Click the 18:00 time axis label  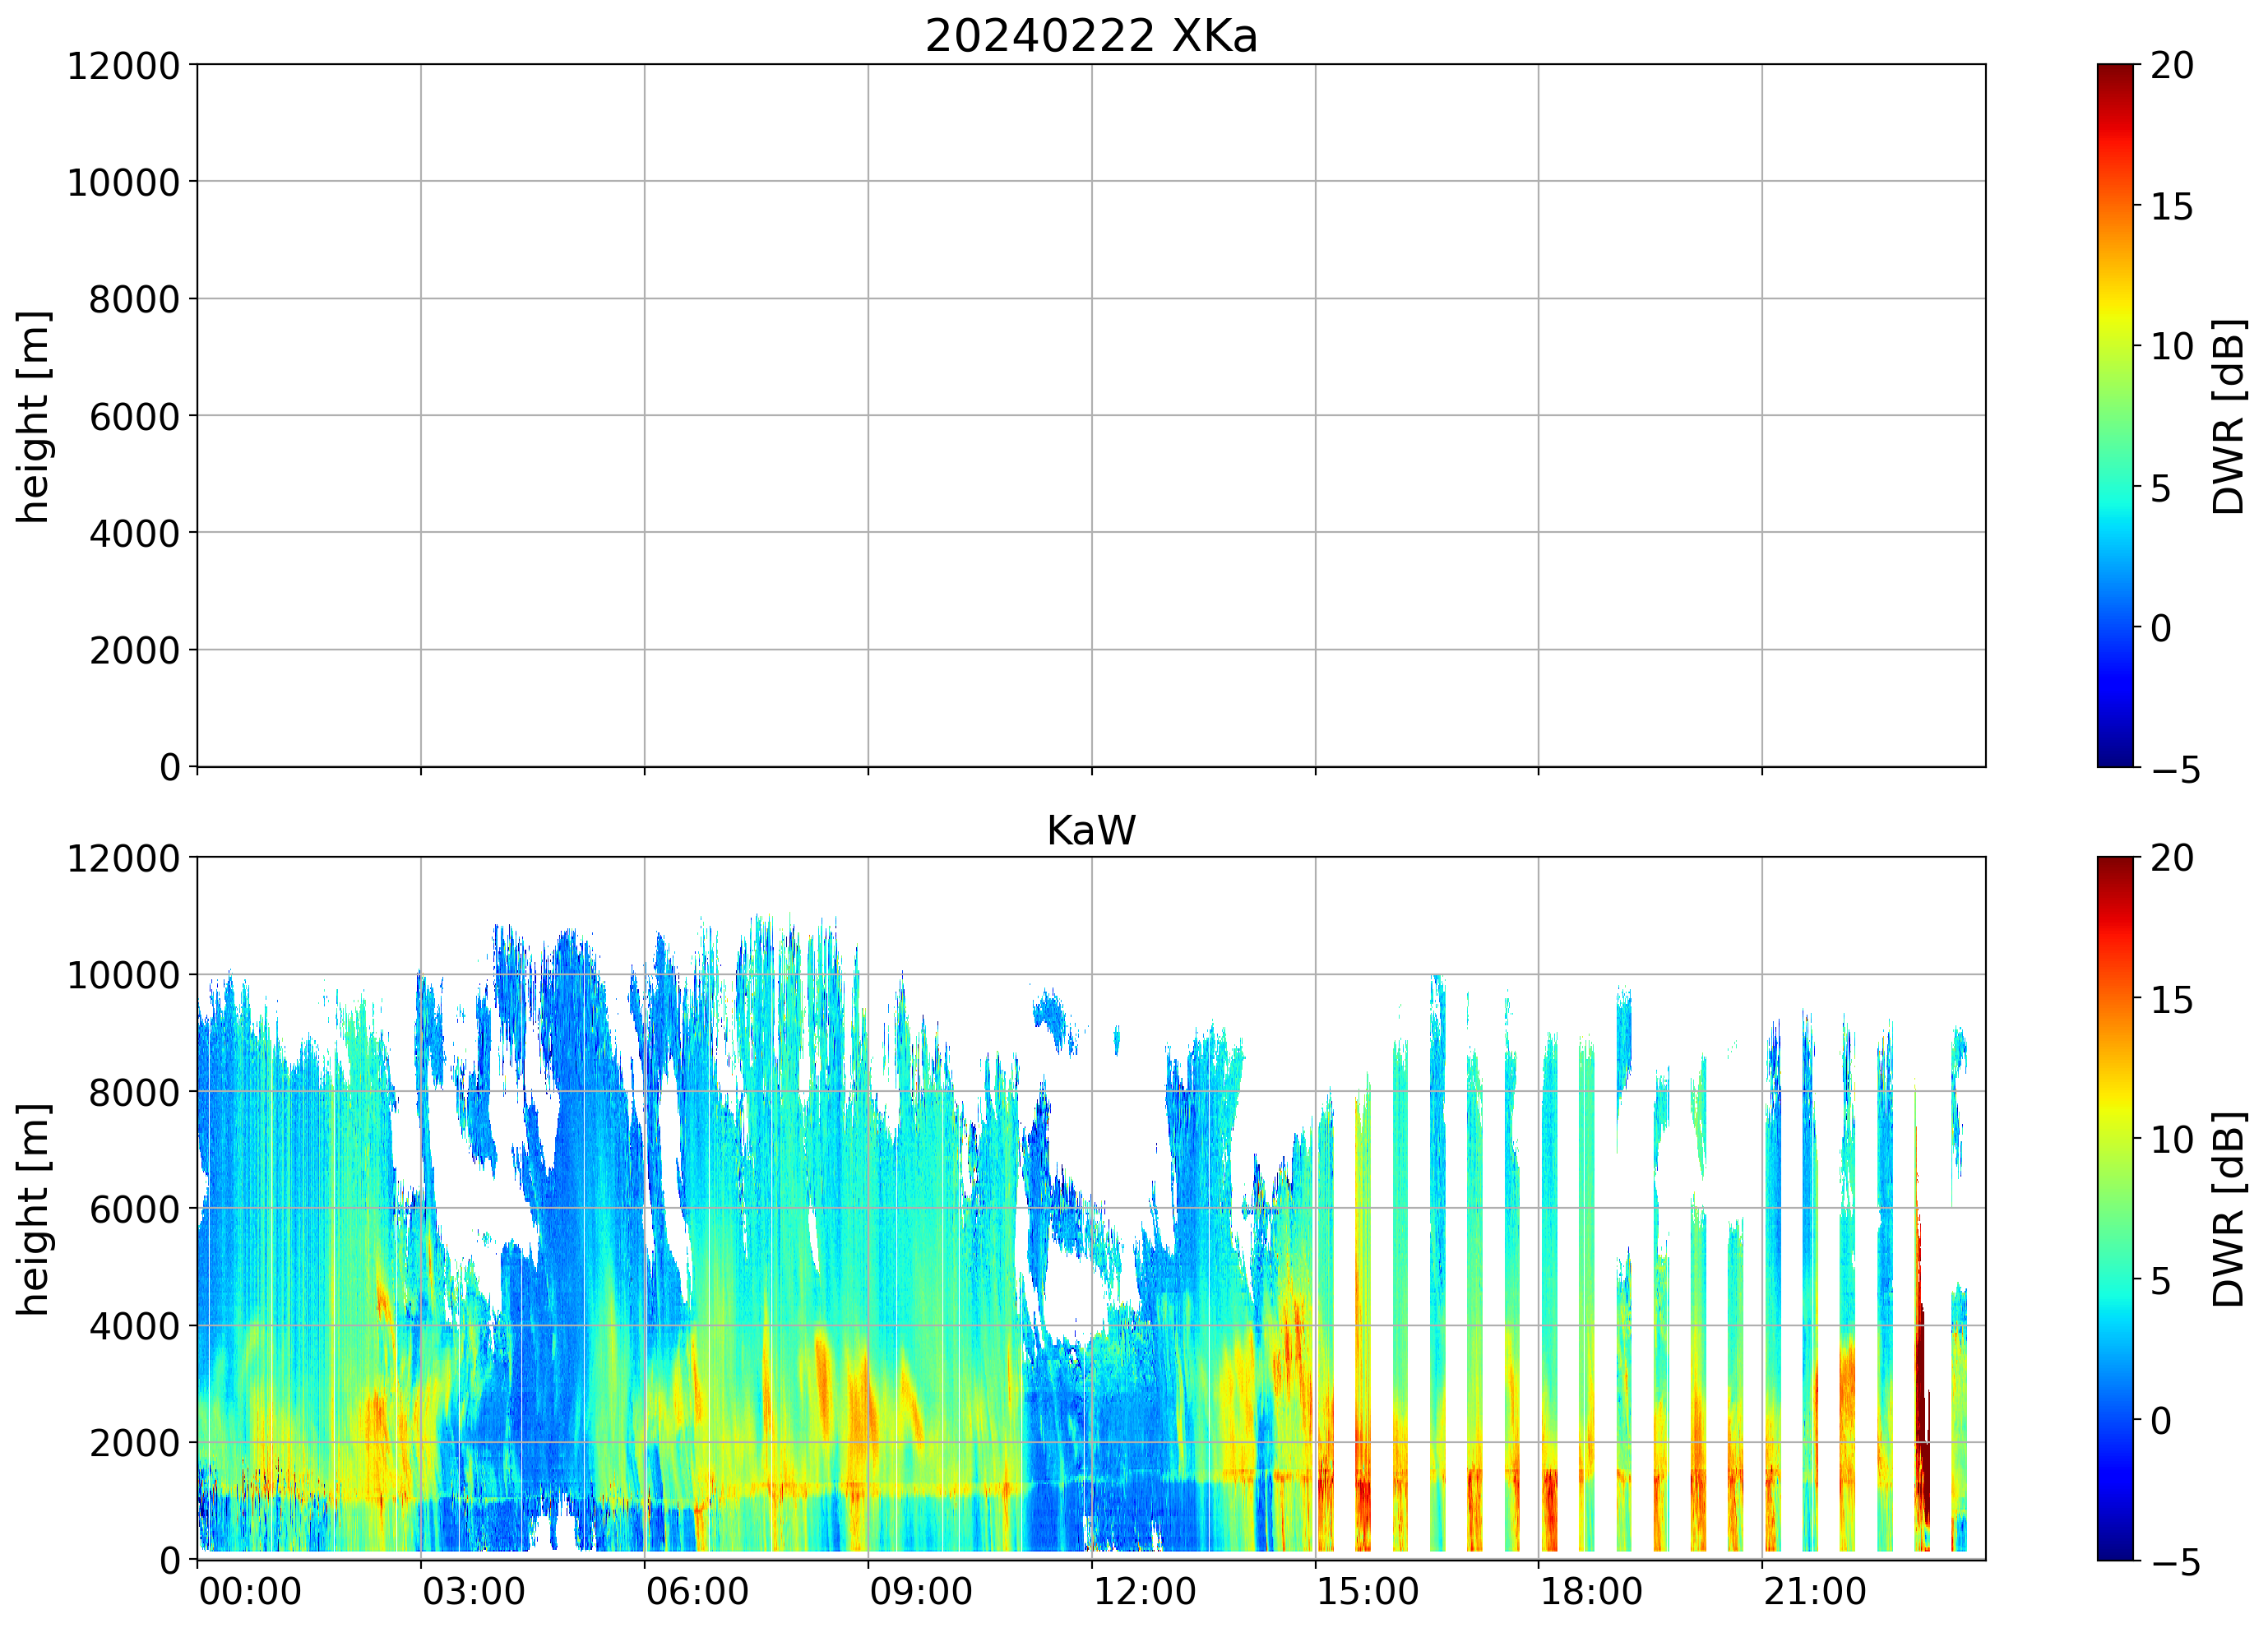pyautogui.click(x=1590, y=1591)
